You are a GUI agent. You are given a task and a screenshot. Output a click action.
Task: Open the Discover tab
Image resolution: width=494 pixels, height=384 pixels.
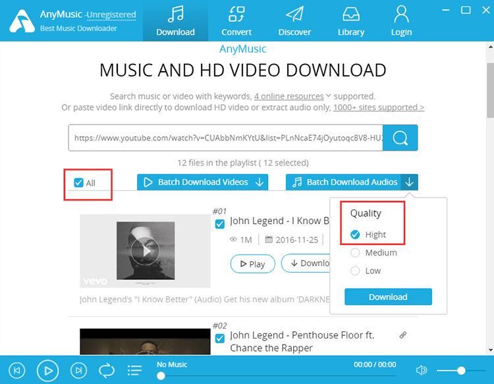click(294, 21)
